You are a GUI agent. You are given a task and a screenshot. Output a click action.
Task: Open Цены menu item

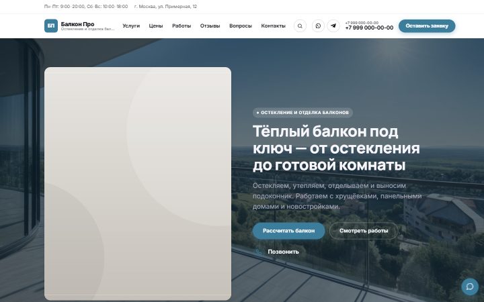pos(156,26)
